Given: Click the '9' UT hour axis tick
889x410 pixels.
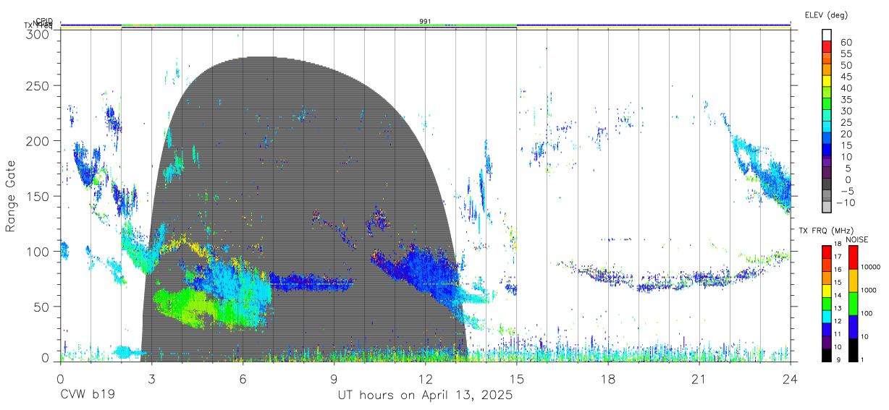Looking at the screenshot, I should coord(334,379).
